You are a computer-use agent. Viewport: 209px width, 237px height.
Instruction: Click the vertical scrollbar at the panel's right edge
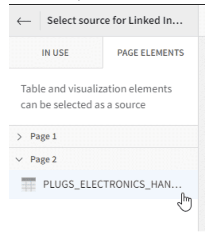(x=201, y=134)
